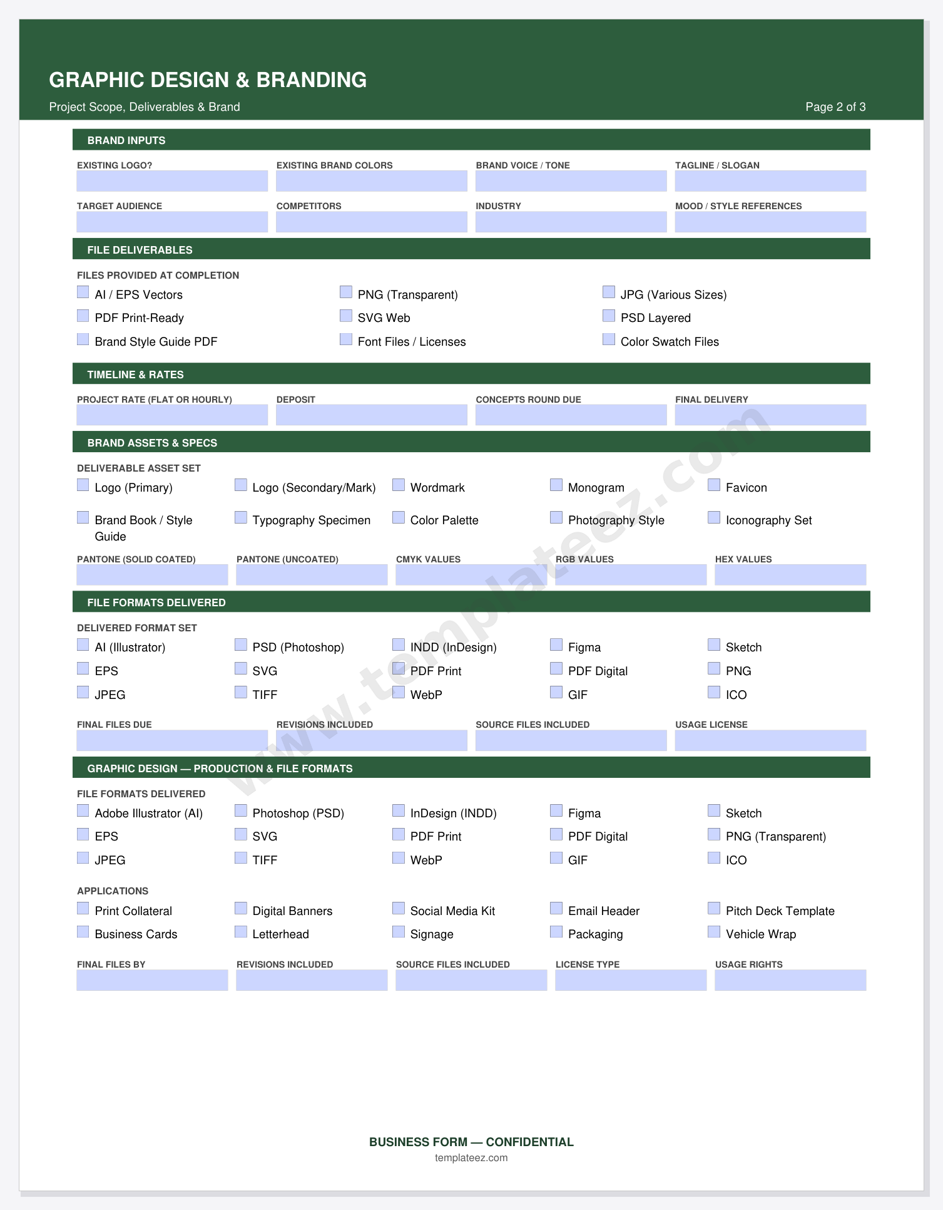Check the Adobe Illustrator (AI) box
943x1210 pixels.
click(x=83, y=810)
